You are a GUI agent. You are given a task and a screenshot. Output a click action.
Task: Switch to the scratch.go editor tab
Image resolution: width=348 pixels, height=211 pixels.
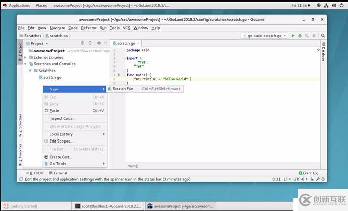coord(126,43)
